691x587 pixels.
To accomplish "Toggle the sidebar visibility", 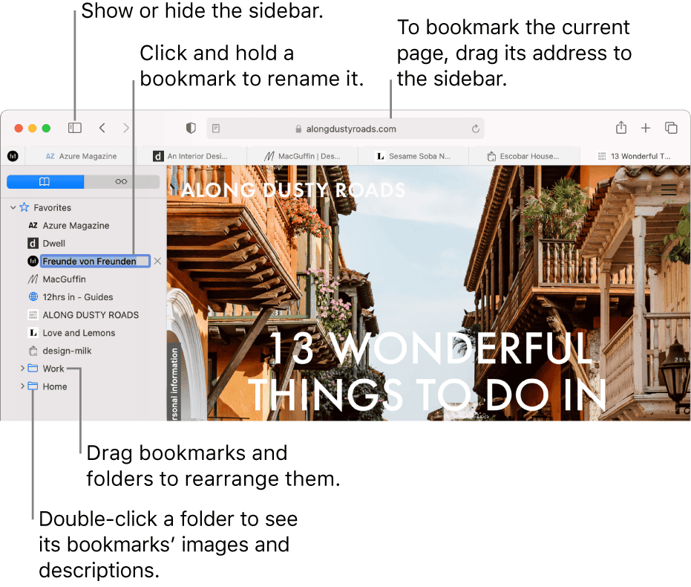I will (x=75, y=127).
